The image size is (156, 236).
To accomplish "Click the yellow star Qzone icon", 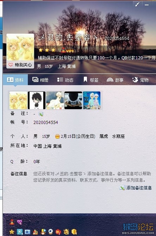I will (12, 232).
